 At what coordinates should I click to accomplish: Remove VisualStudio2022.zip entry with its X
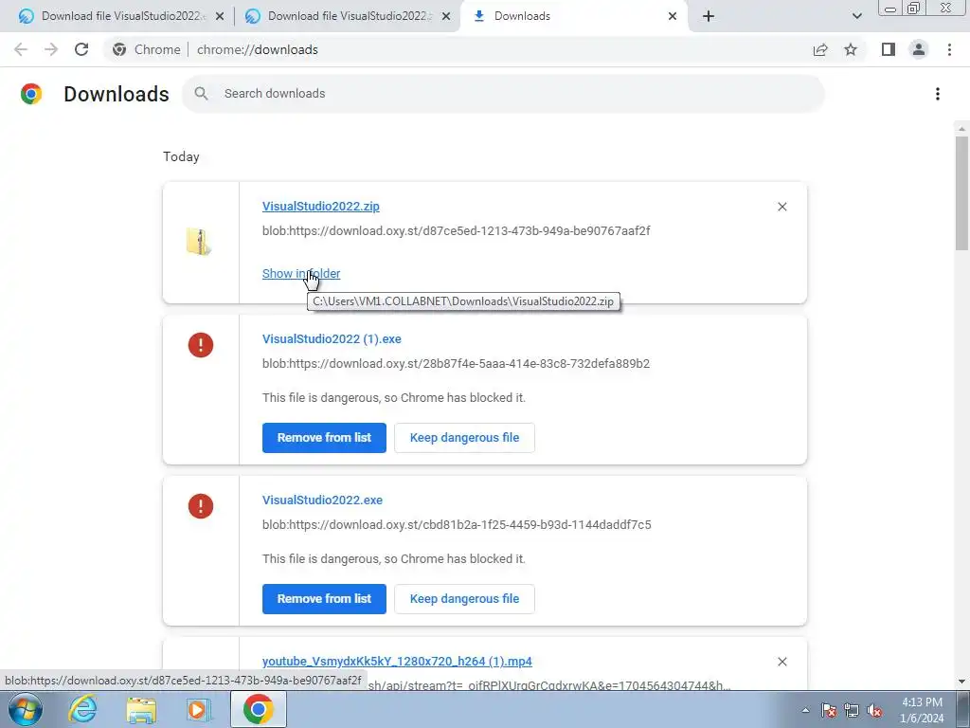tap(781, 207)
